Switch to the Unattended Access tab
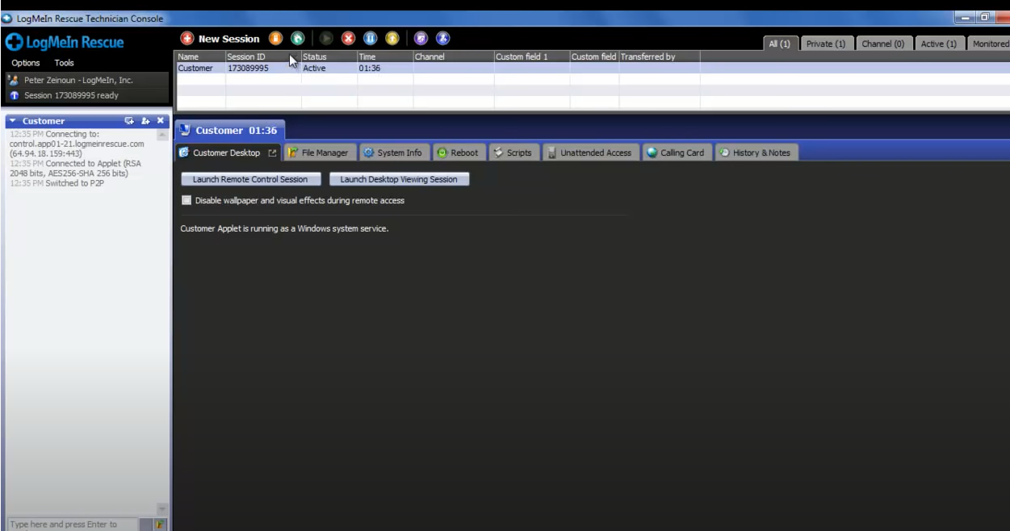This screenshot has width=1010, height=531. click(x=591, y=153)
